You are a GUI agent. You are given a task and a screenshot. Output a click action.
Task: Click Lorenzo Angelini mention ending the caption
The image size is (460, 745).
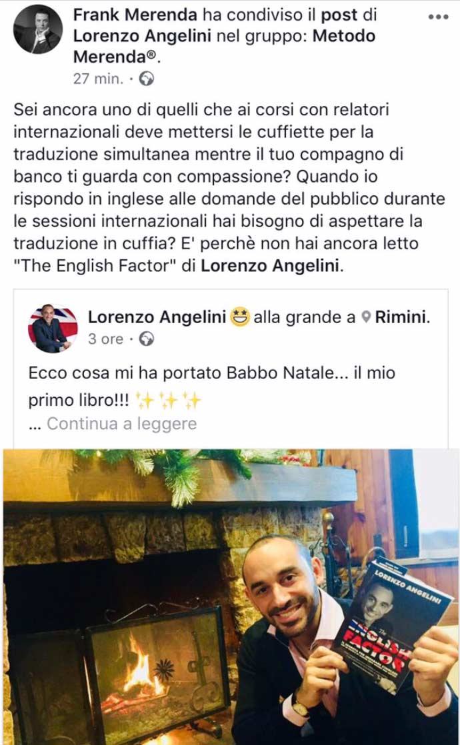[x=271, y=266]
